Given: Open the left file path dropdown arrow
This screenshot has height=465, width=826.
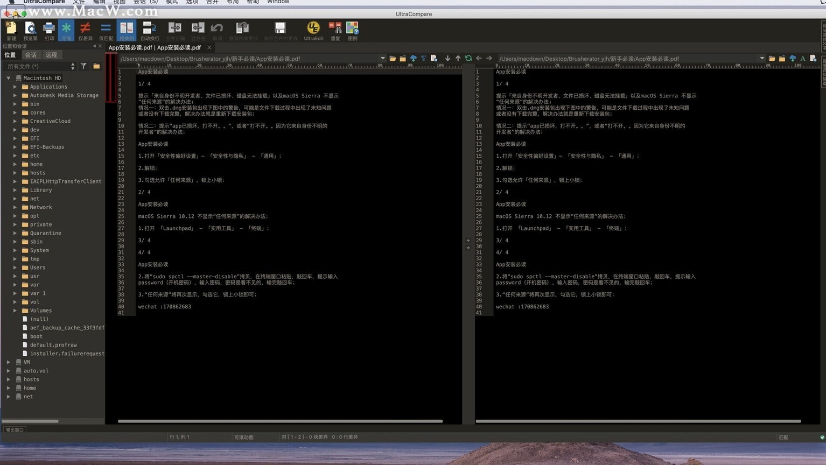Looking at the screenshot, I should [383, 58].
